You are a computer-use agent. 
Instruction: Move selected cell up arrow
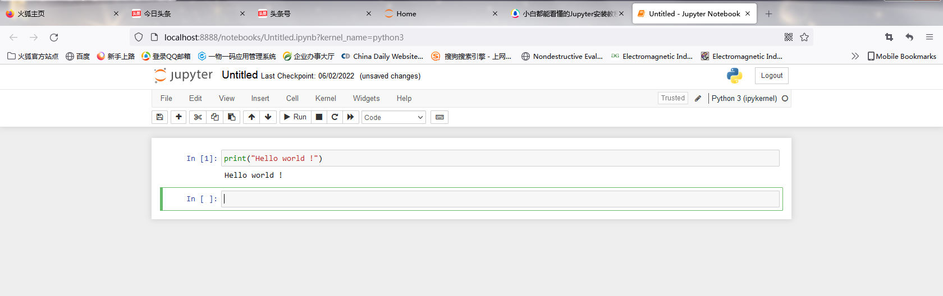[x=251, y=117]
